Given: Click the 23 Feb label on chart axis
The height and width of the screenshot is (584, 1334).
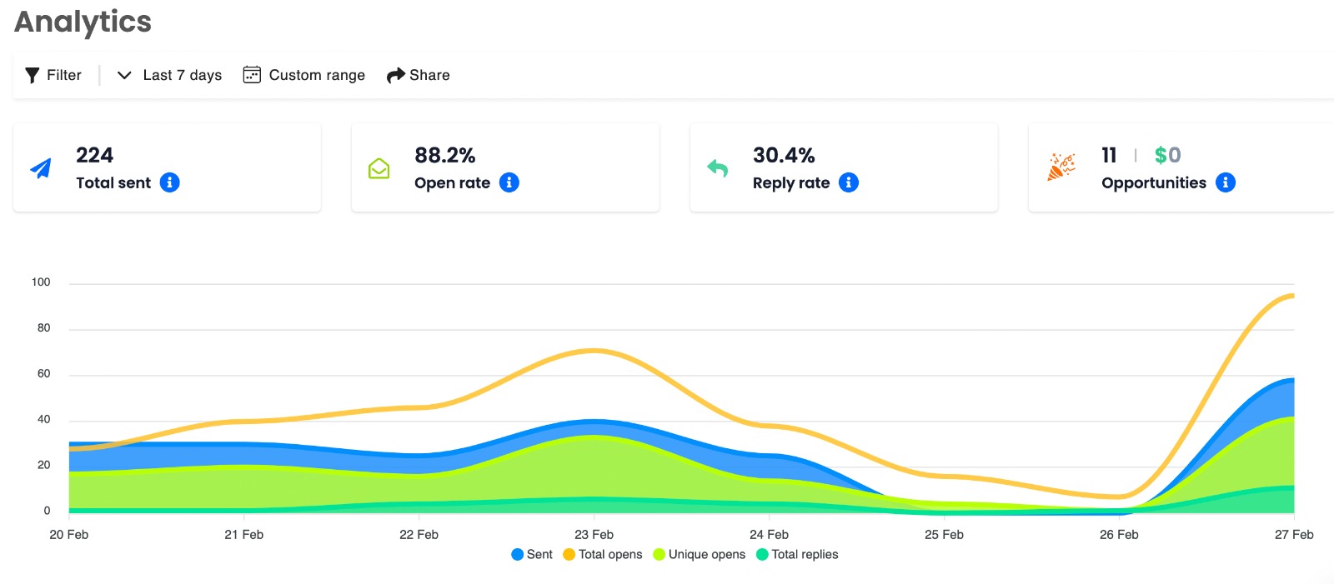Looking at the screenshot, I should click(594, 535).
